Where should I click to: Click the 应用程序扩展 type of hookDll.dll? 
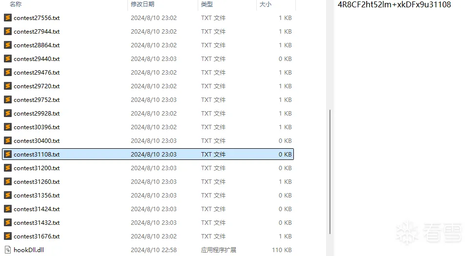(219, 250)
